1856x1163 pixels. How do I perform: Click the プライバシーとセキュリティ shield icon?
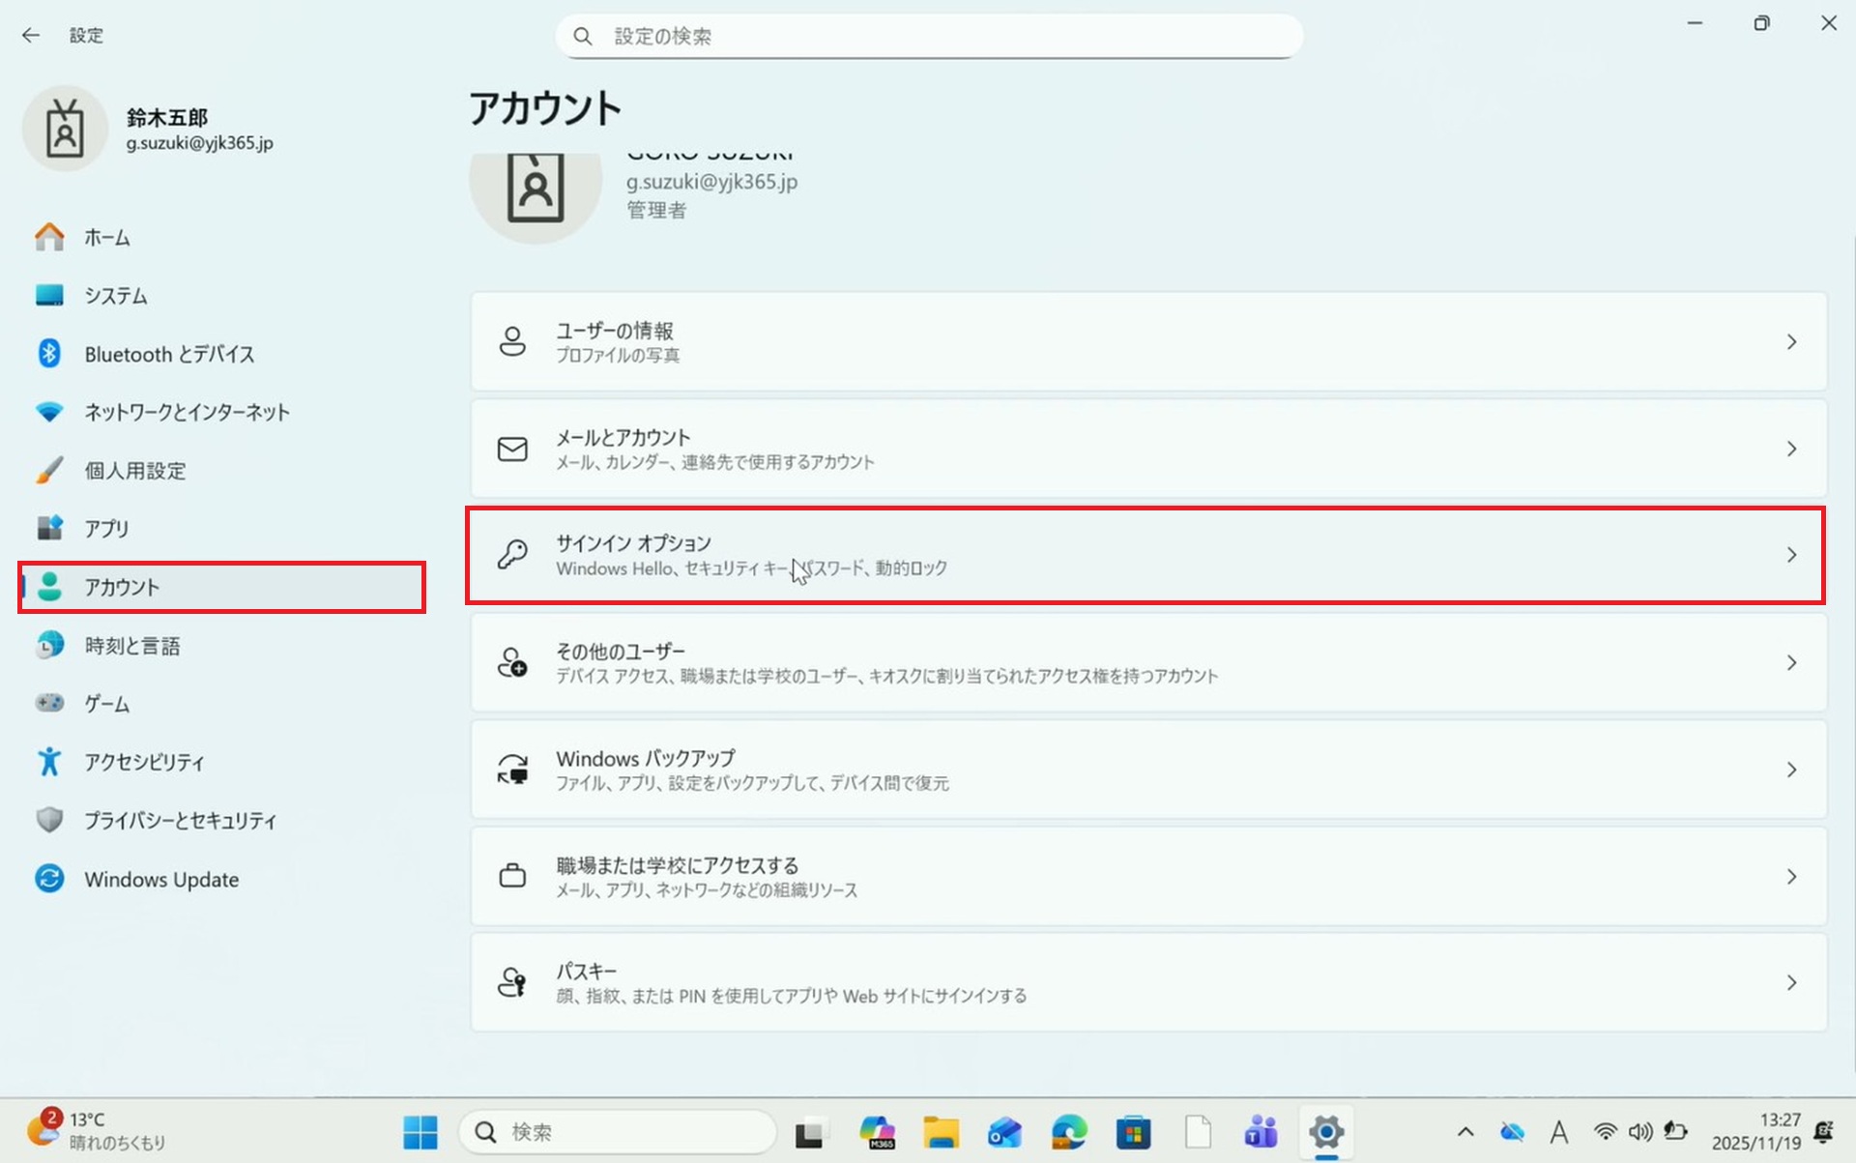pos(49,820)
